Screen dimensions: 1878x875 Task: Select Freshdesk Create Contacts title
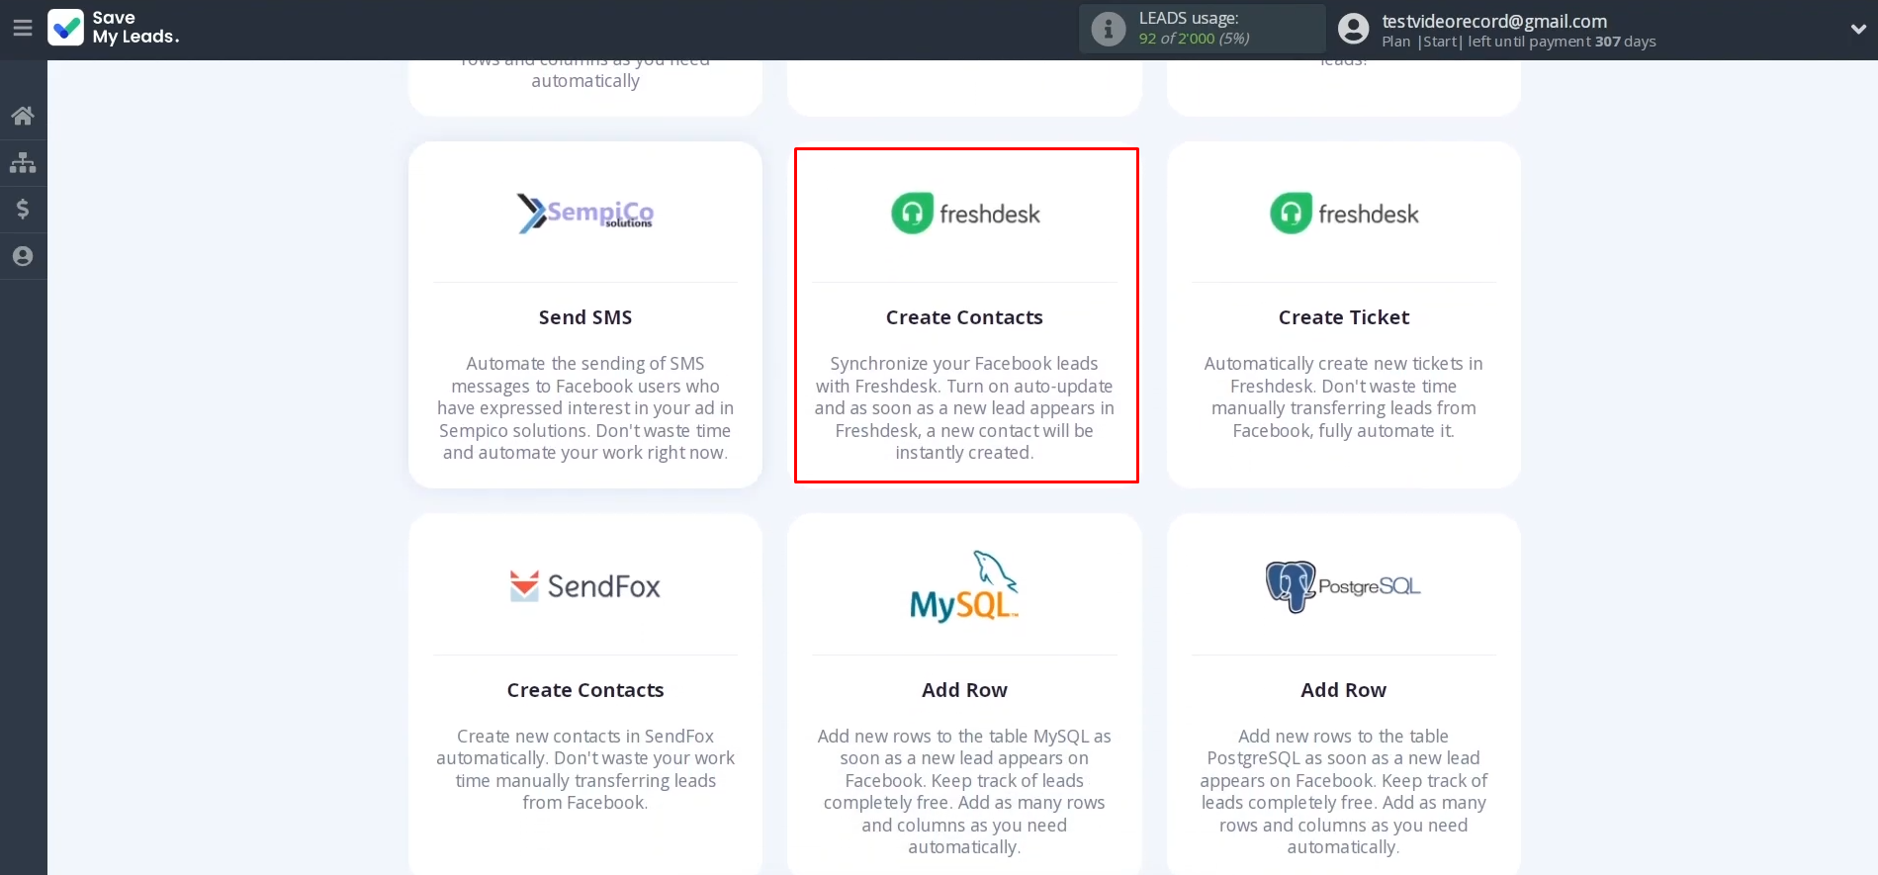[x=965, y=317]
